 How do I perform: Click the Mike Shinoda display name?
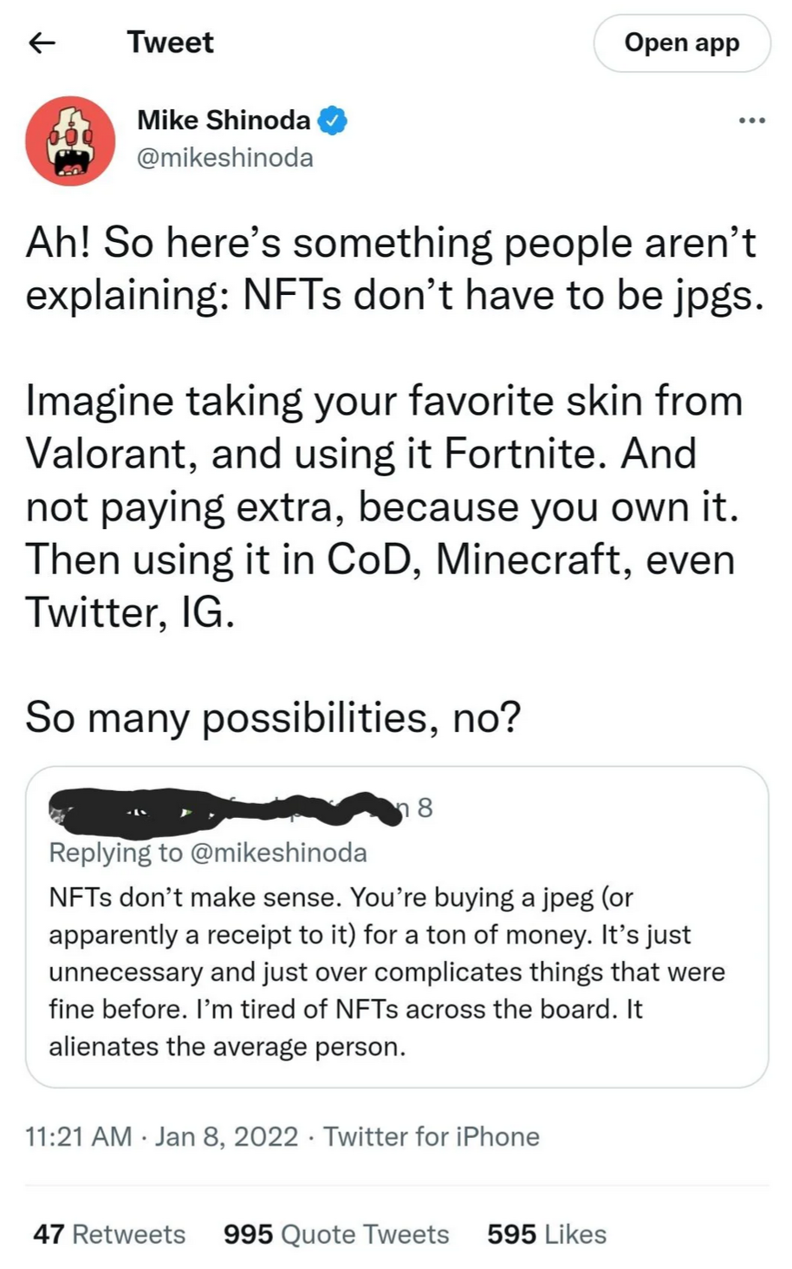click(224, 120)
